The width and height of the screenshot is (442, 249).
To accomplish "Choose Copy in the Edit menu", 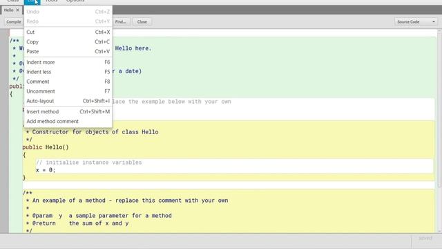I will 68,41.
